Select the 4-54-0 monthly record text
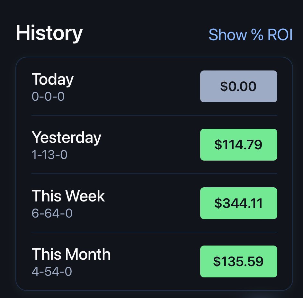 pyautogui.click(x=52, y=271)
